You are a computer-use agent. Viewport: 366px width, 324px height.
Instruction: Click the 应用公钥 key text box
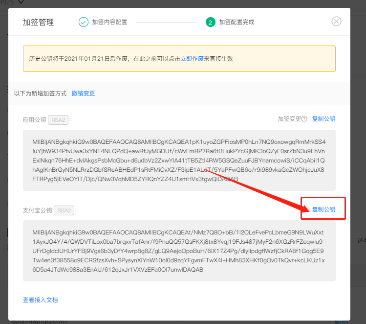click(179, 161)
